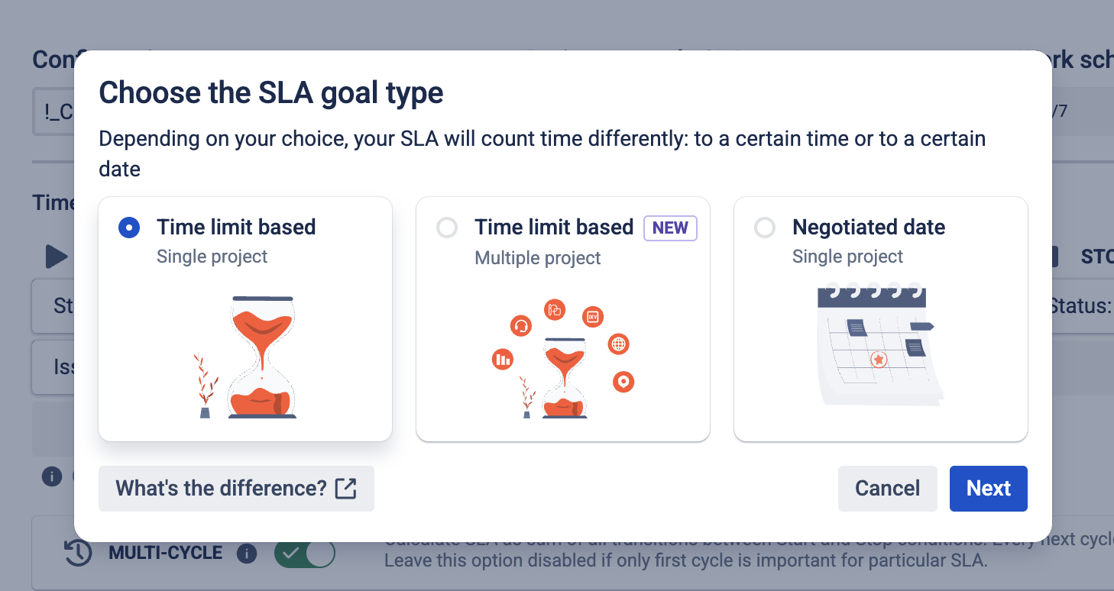Viewport: 1114px width, 591px height.
Task: Click the history clock icon beside MULTI-CYCLE
Action: coord(78,554)
